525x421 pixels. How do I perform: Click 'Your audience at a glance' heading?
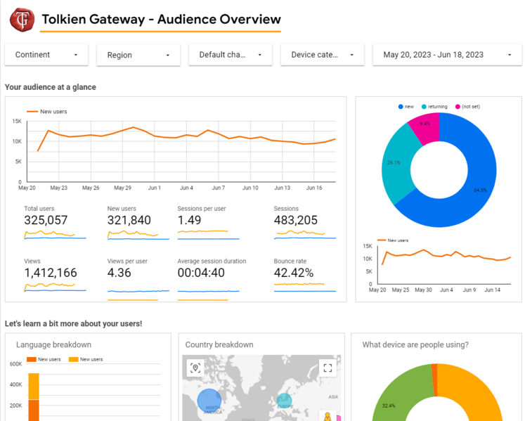click(x=50, y=87)
